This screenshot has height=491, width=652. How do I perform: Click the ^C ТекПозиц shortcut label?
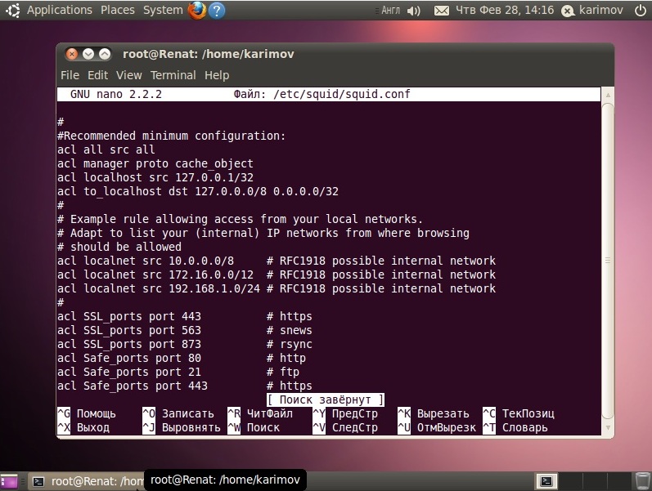point(519,413)
